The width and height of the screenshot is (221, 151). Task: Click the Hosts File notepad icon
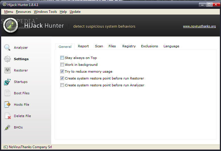click(x=7, y=105)
